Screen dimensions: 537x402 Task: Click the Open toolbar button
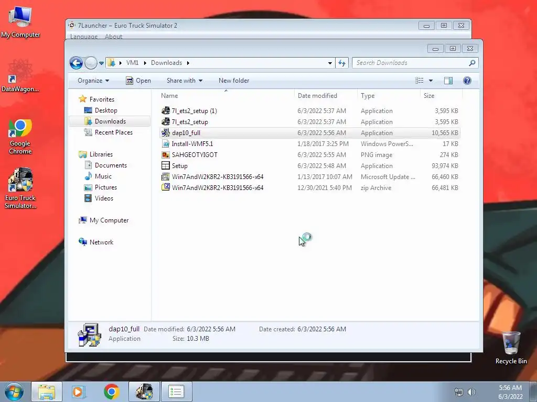138,81
